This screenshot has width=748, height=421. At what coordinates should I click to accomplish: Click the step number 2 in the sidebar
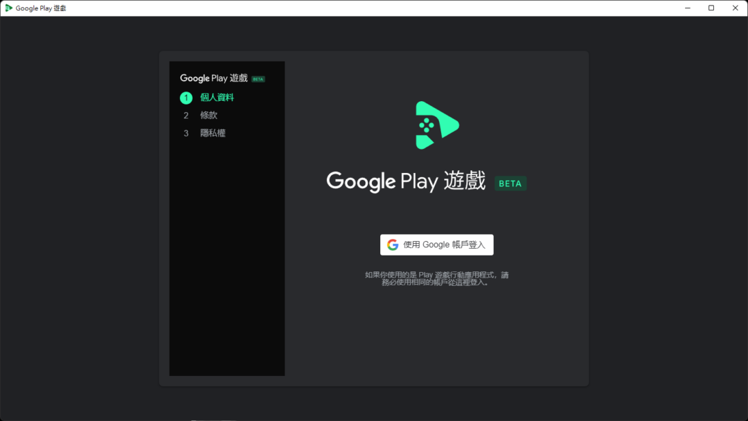[186, 116]
